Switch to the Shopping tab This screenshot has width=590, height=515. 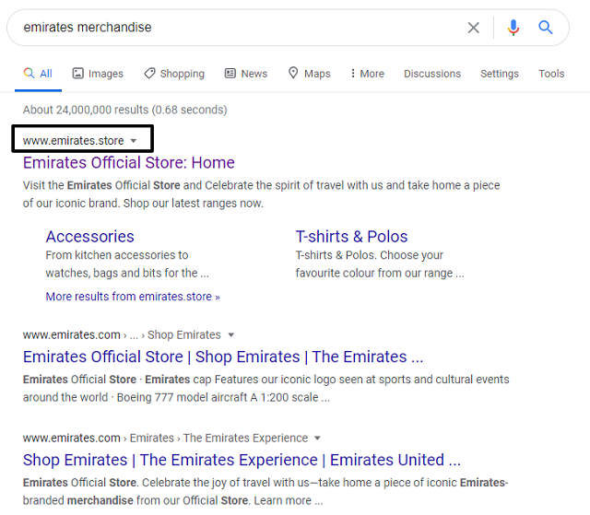point(174,74)
